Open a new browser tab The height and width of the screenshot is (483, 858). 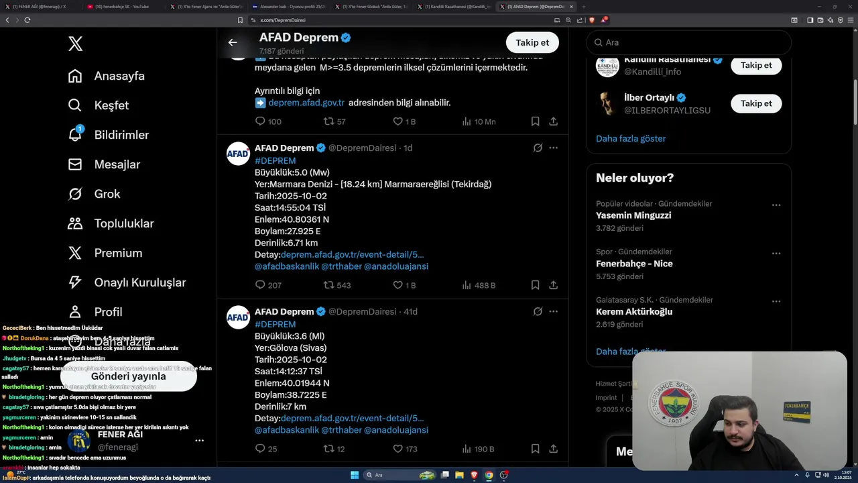pos(583,7)
